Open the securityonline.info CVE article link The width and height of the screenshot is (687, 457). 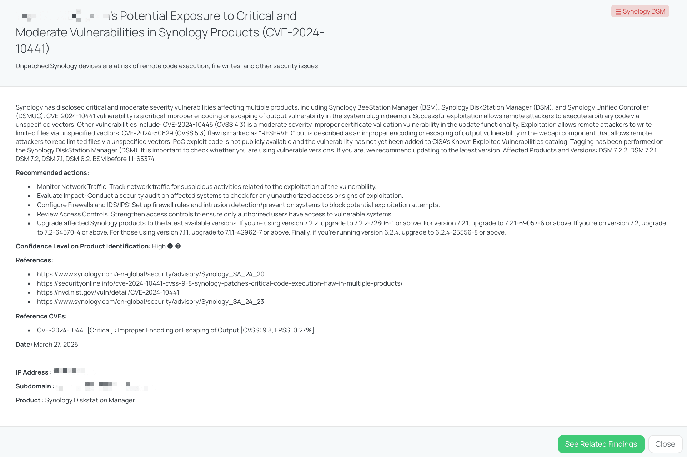tap(220, 283)
